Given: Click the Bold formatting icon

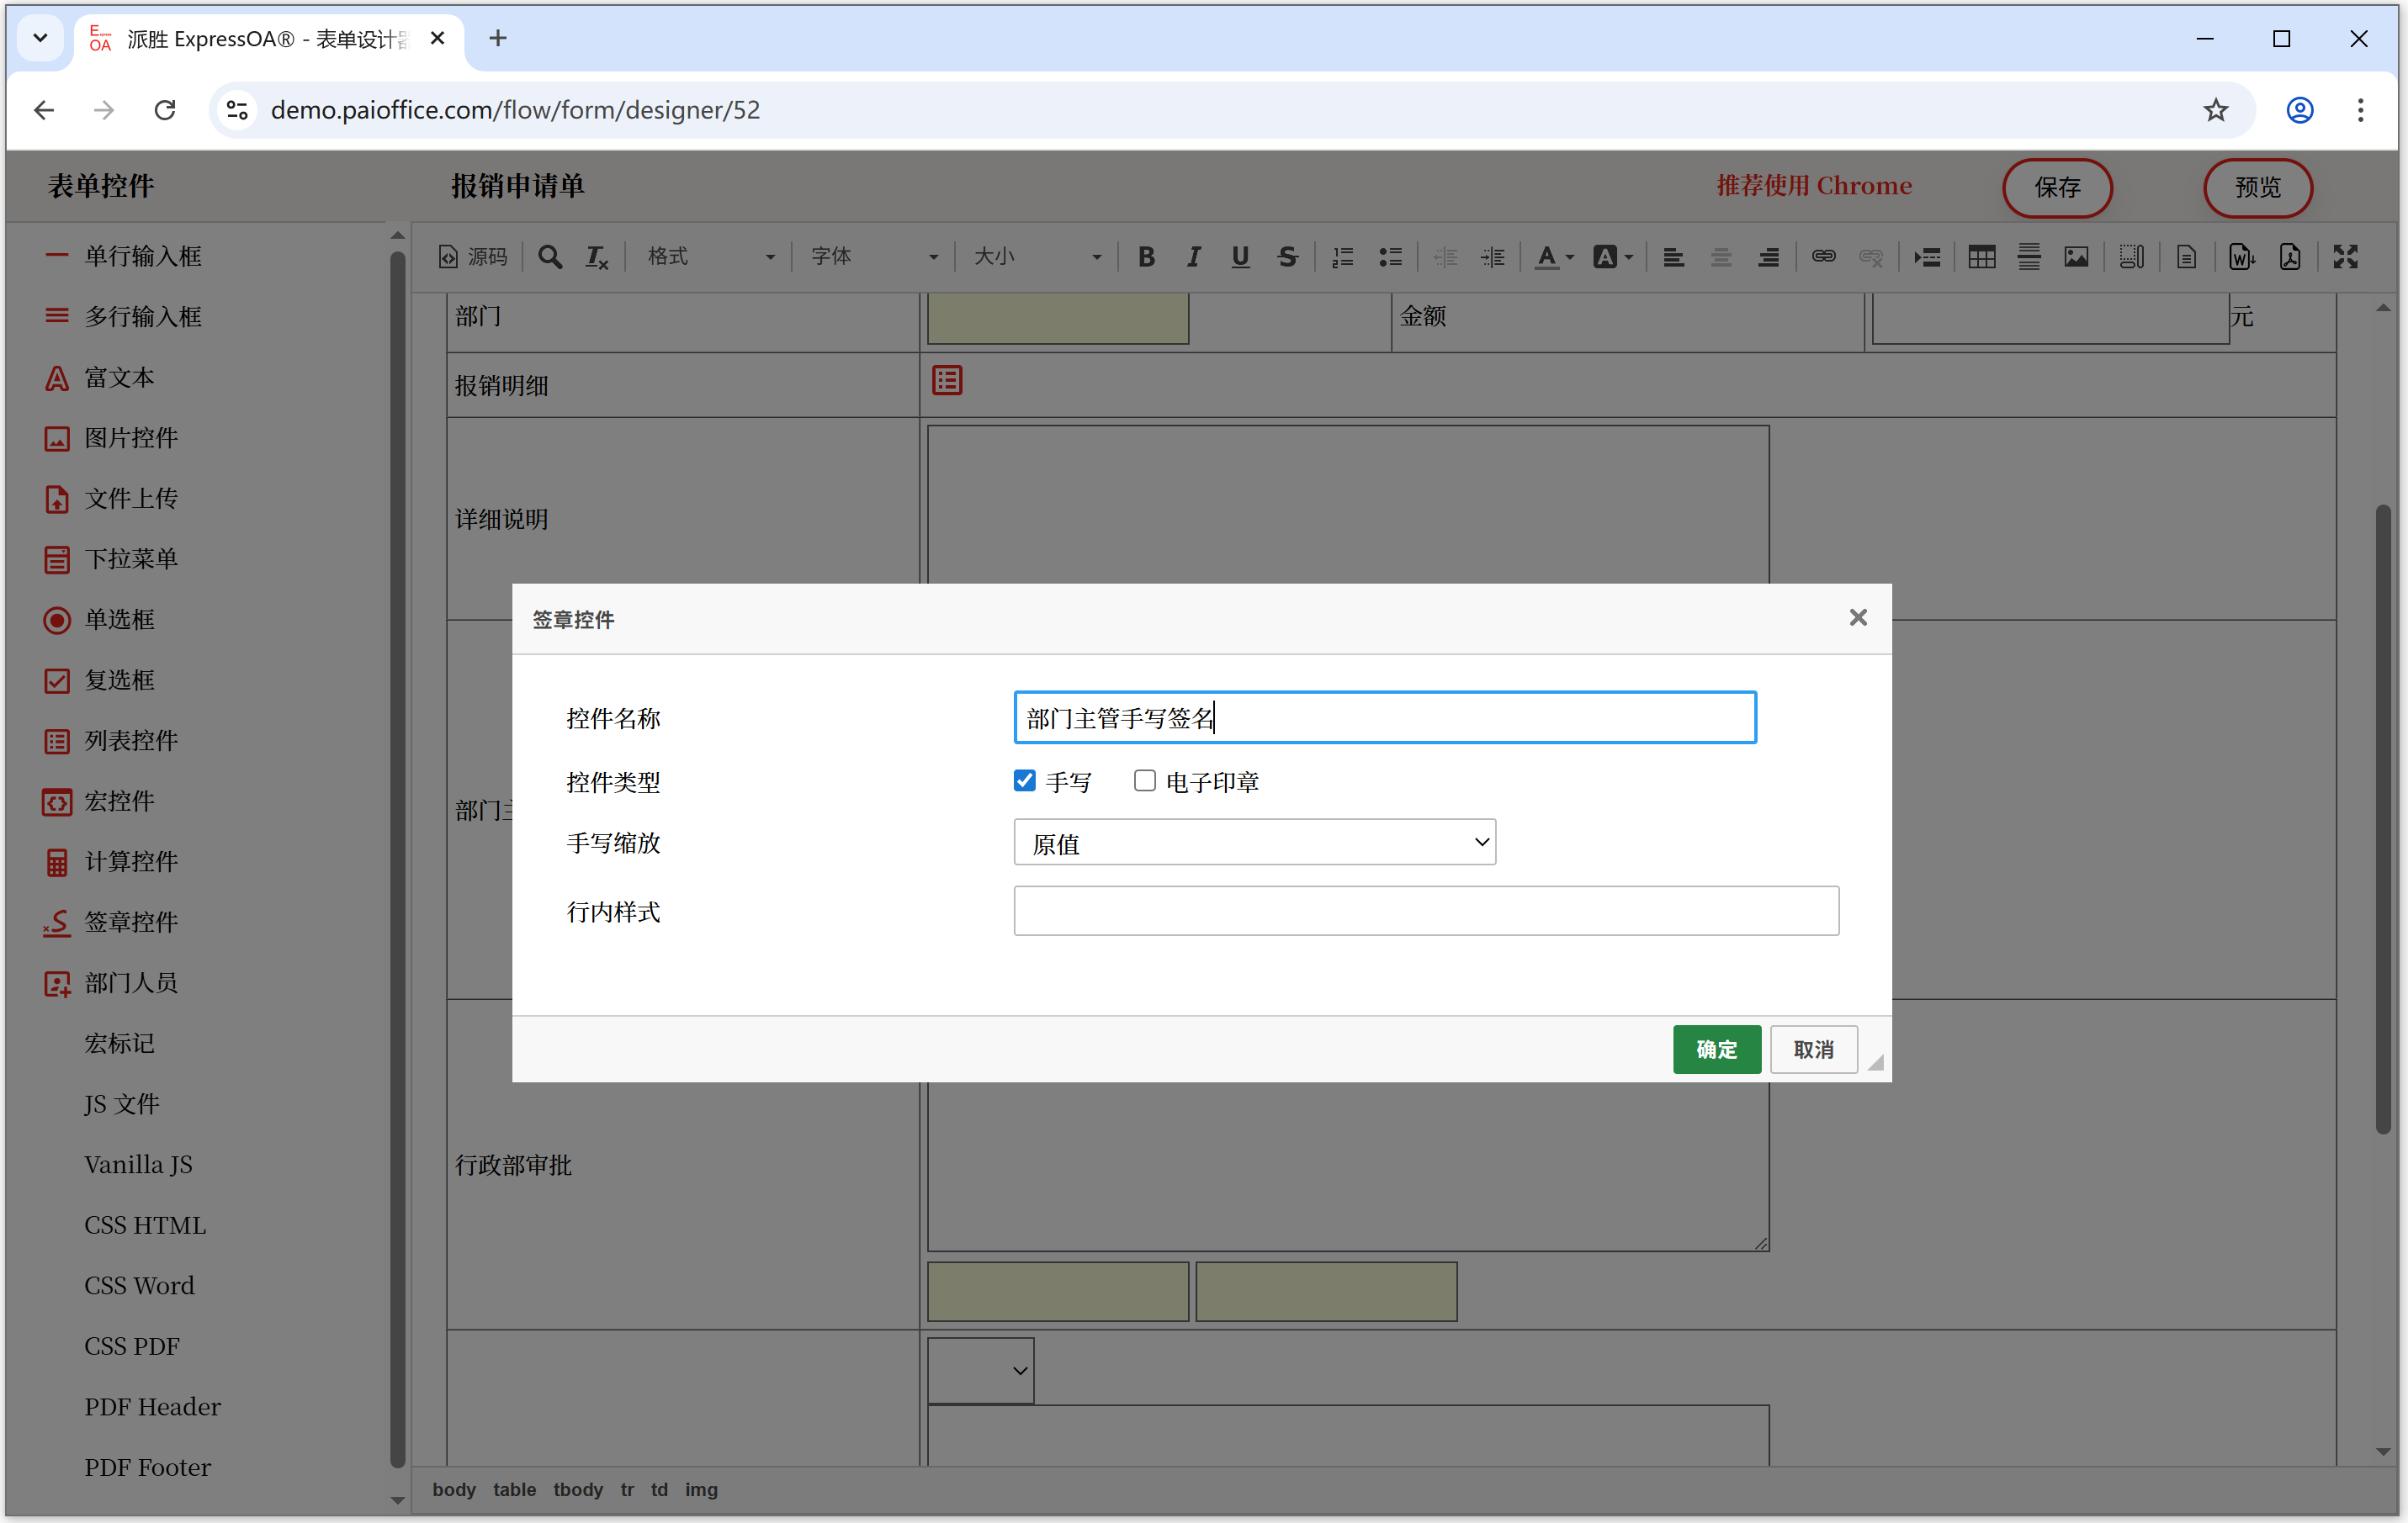Looking at the screenshot, I should pos(1146,256).
